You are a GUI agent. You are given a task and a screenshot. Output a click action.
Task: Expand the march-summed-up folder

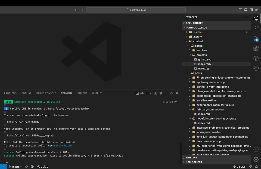coord(216,141)
